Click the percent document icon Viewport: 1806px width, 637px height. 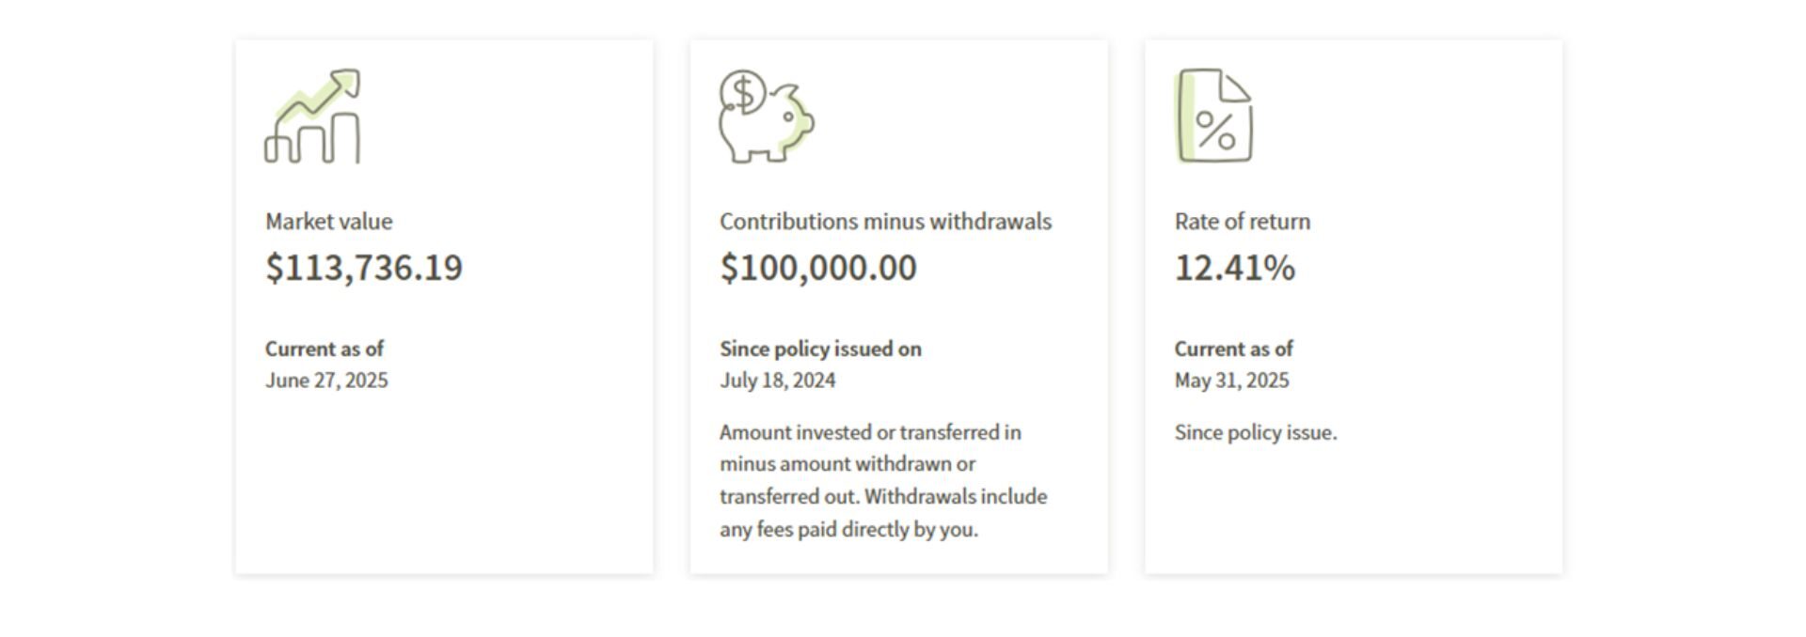pyautogui.click(x=1213, y=116)
